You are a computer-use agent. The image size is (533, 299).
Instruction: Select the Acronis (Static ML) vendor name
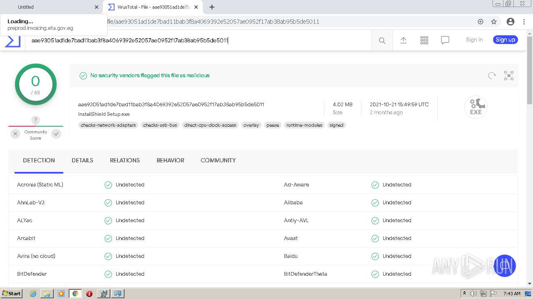click(40, 185)
